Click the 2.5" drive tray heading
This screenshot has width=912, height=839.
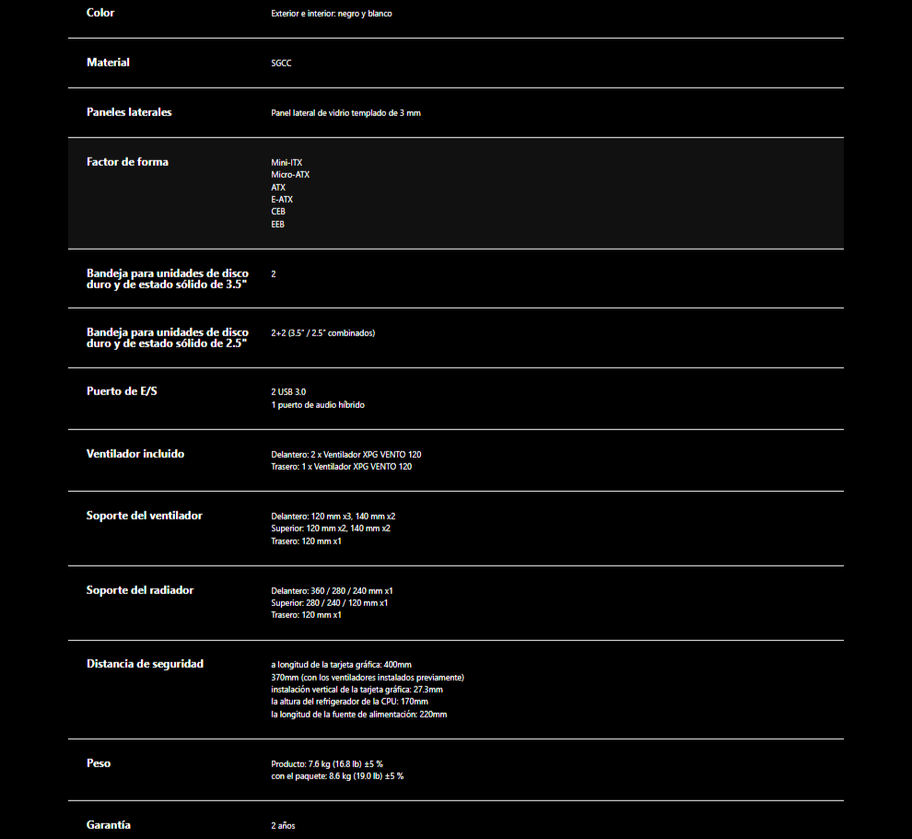pyautogui.click(x=168, y=338)
